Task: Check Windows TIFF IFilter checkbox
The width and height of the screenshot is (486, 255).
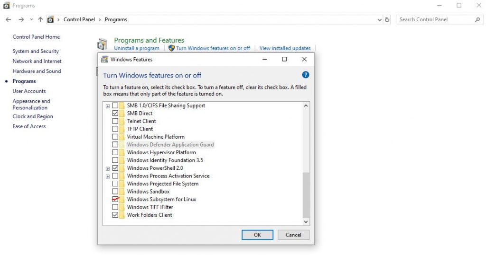Action: (115, 207)
